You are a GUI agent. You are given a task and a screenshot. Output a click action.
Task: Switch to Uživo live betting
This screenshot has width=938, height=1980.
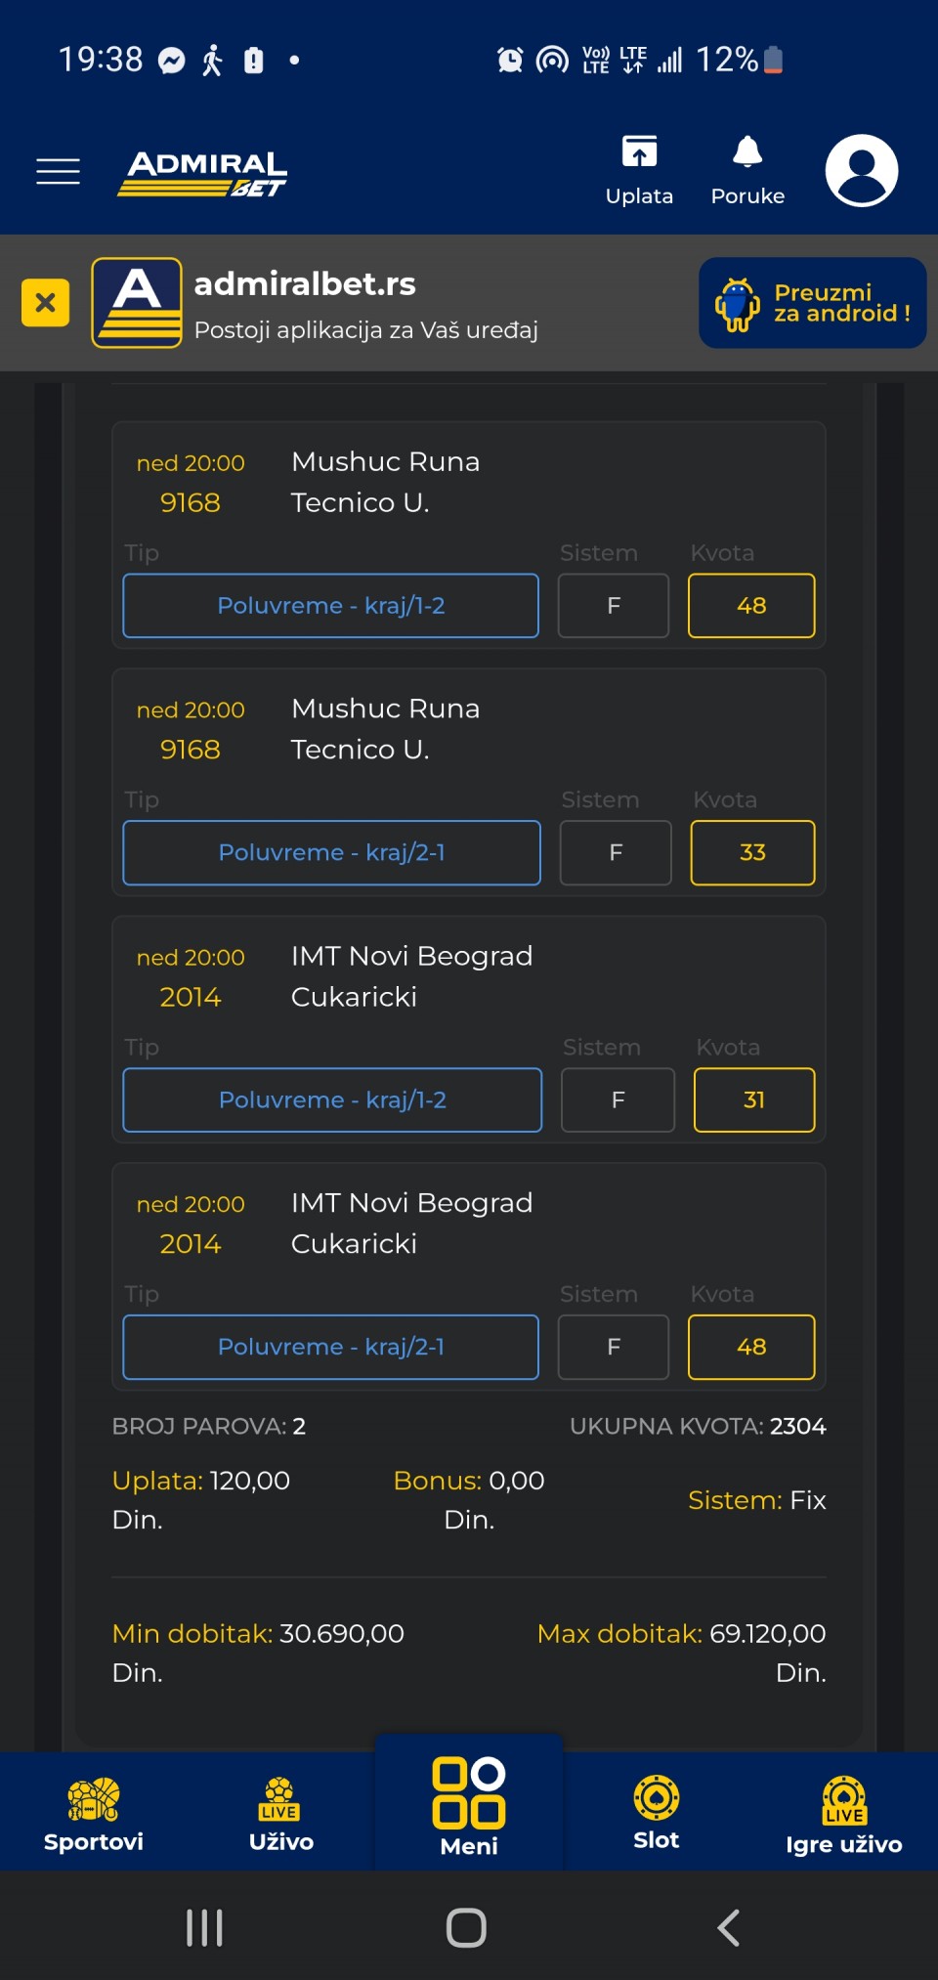coord(280,1814)
